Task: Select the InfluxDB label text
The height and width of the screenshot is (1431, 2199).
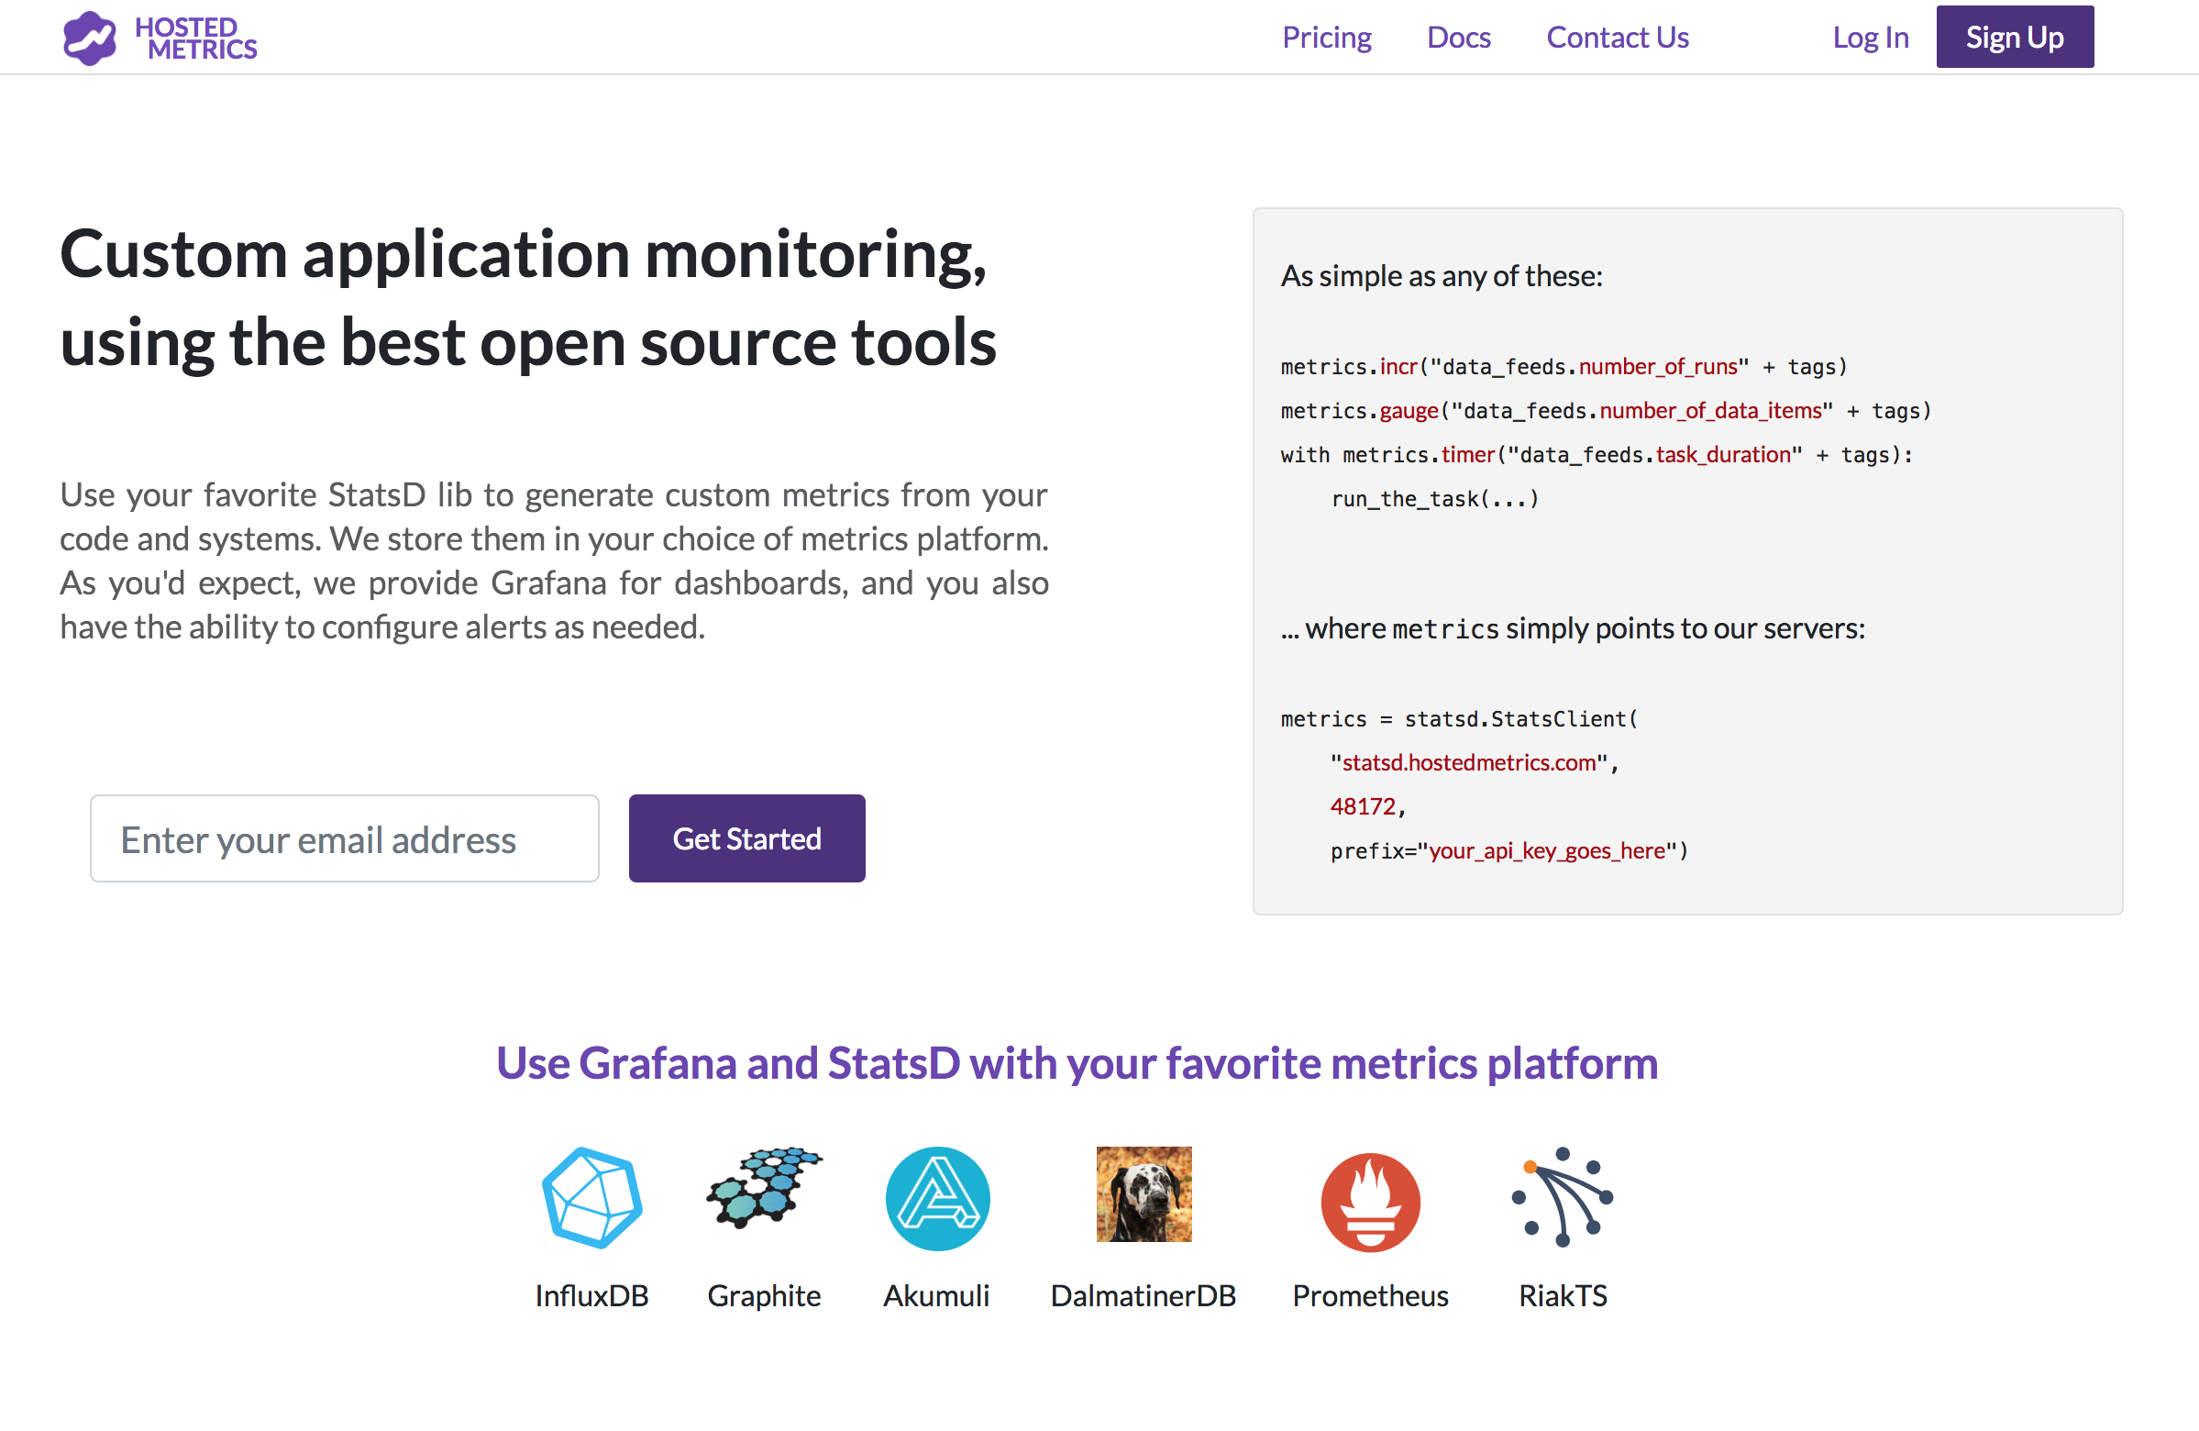Action: coord(591,1295)
